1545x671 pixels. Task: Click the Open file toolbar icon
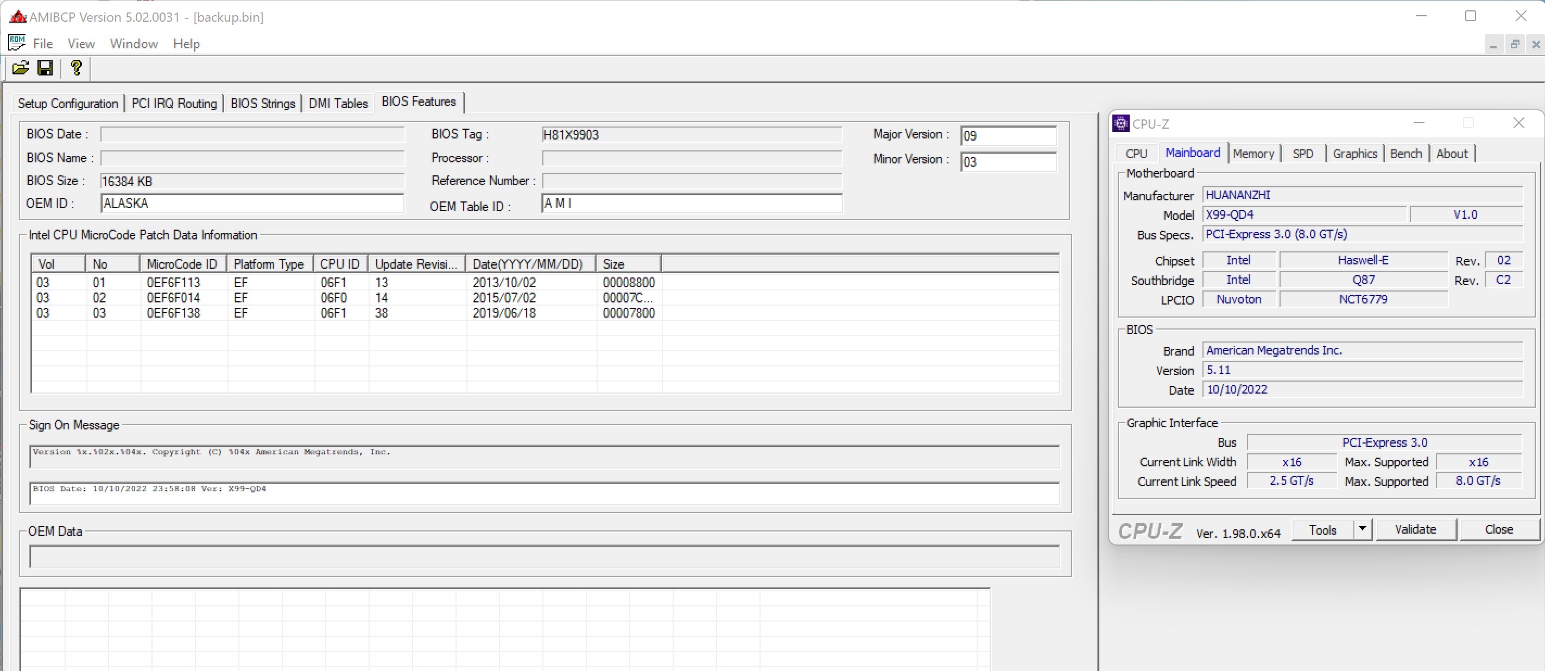point(21,68)
